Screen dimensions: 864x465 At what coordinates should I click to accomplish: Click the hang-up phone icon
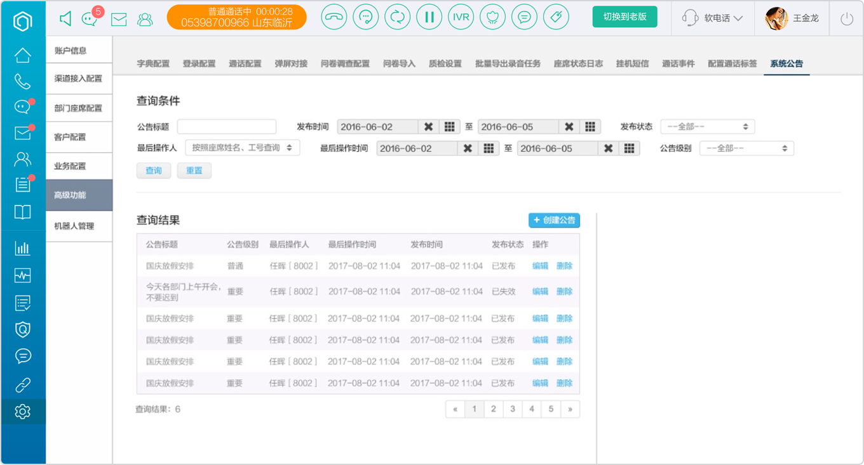point(334,17)
